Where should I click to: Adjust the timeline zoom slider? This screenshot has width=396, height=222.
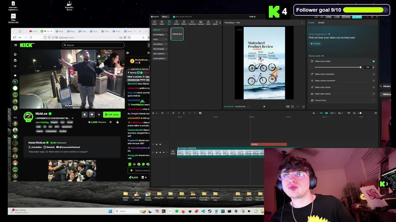pyautogui.click(x=359, y=113)
